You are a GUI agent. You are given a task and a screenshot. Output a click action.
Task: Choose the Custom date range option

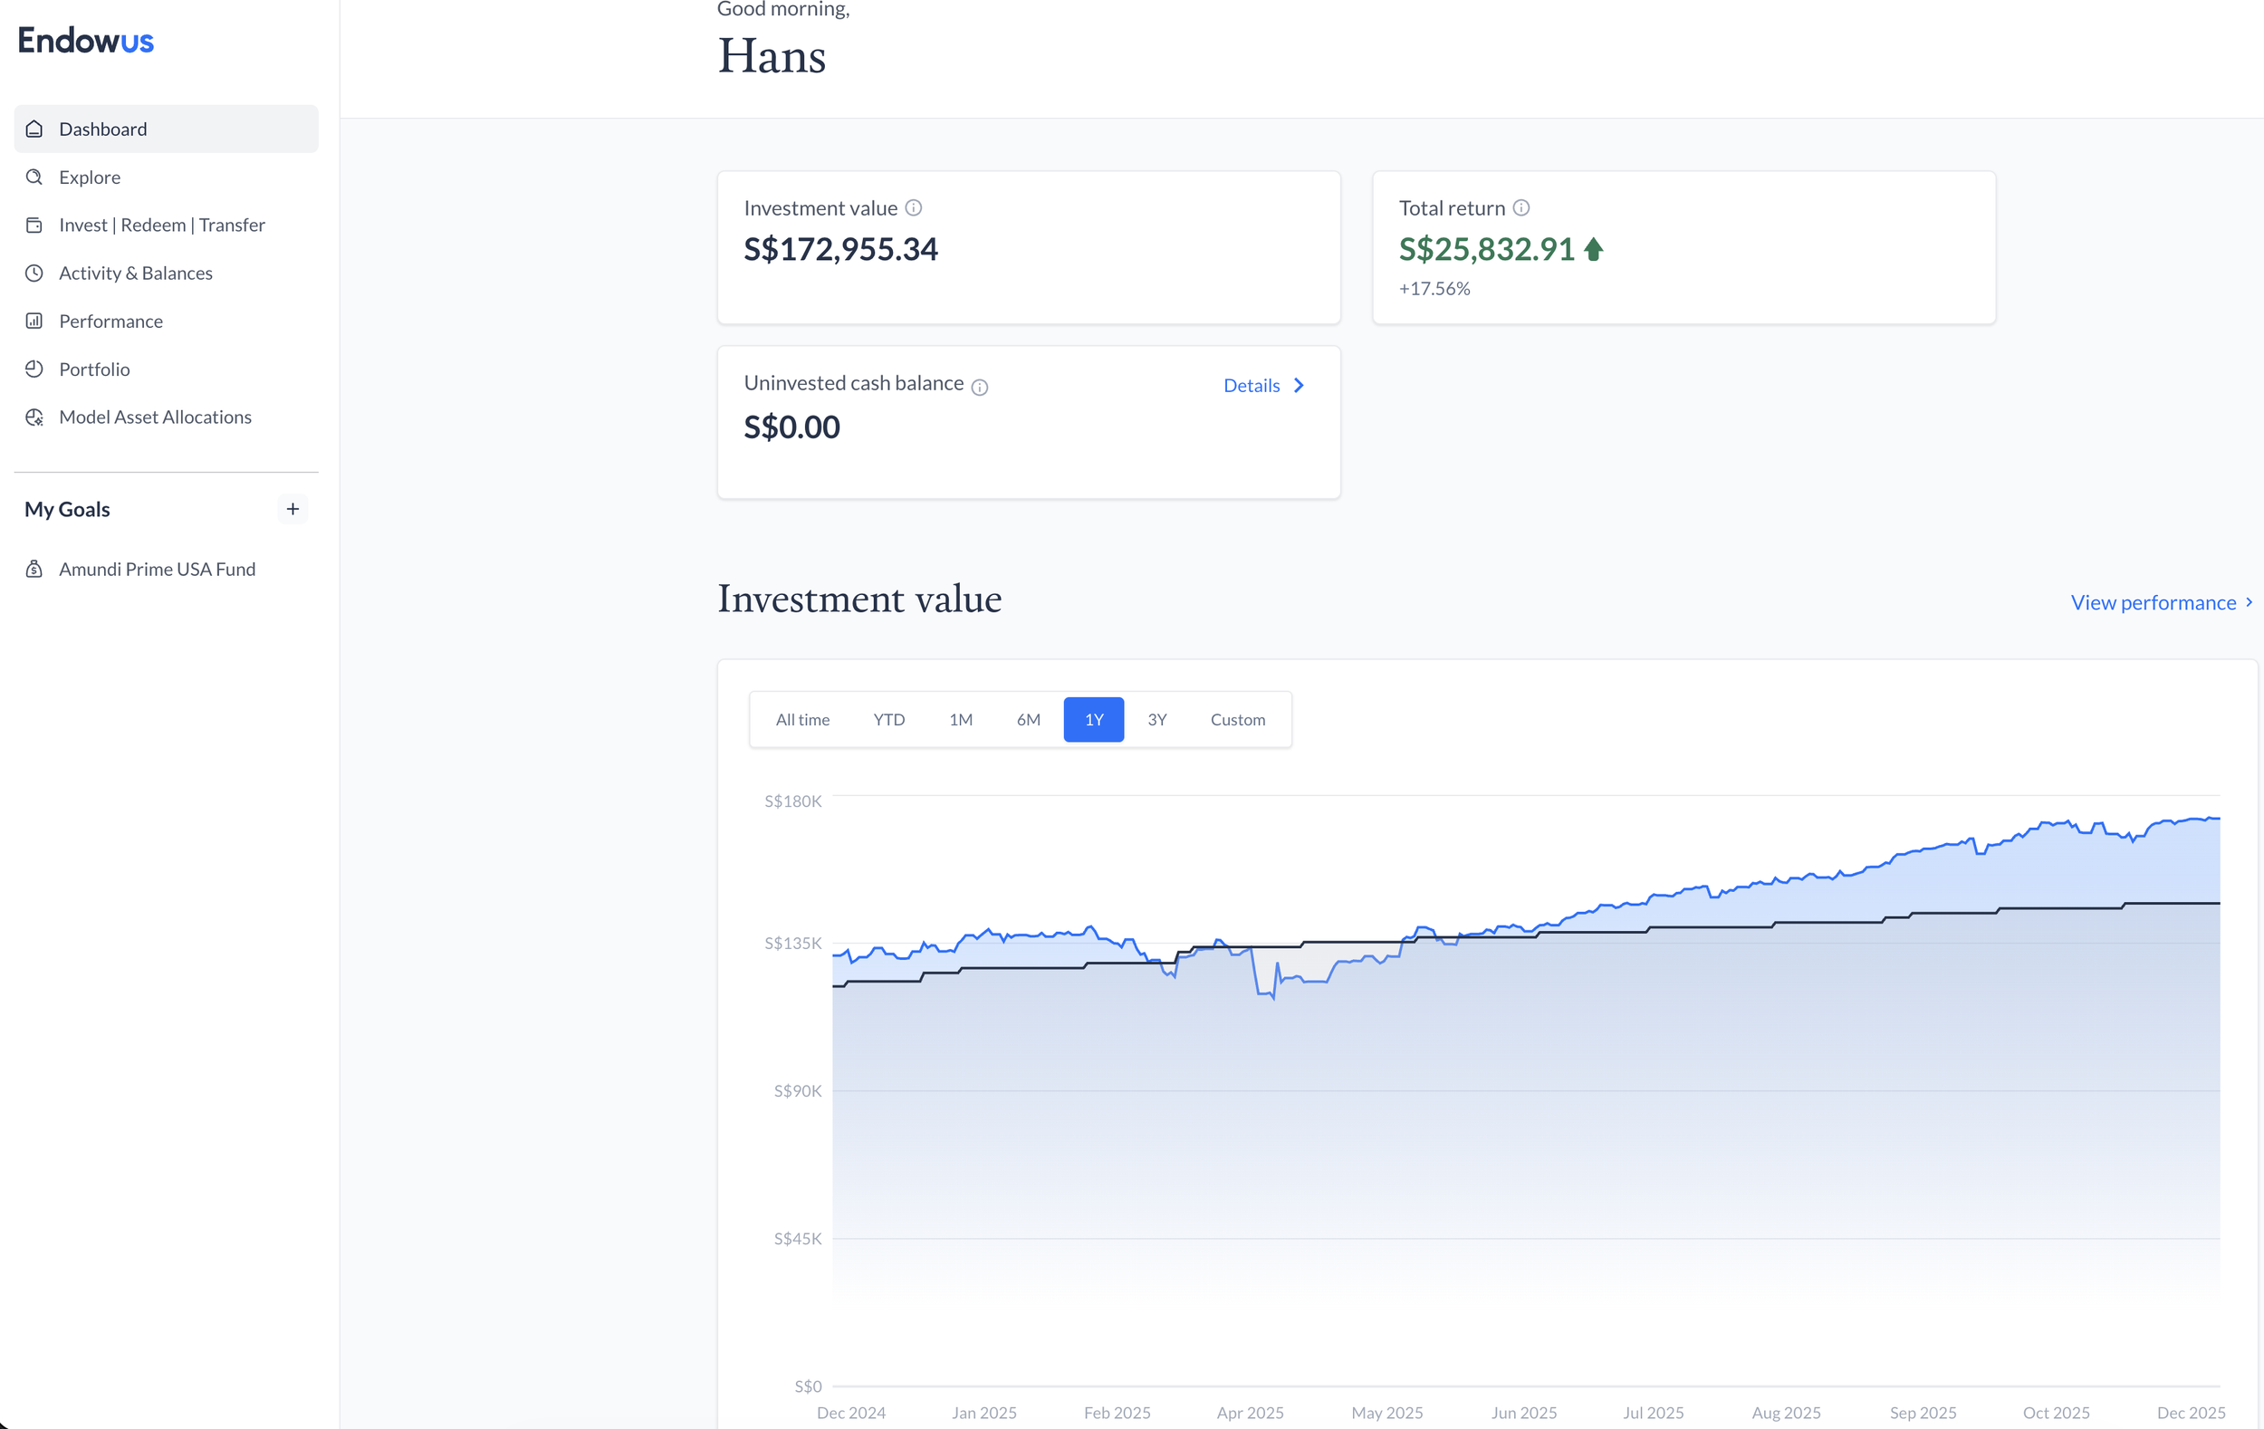point(1237,719)
